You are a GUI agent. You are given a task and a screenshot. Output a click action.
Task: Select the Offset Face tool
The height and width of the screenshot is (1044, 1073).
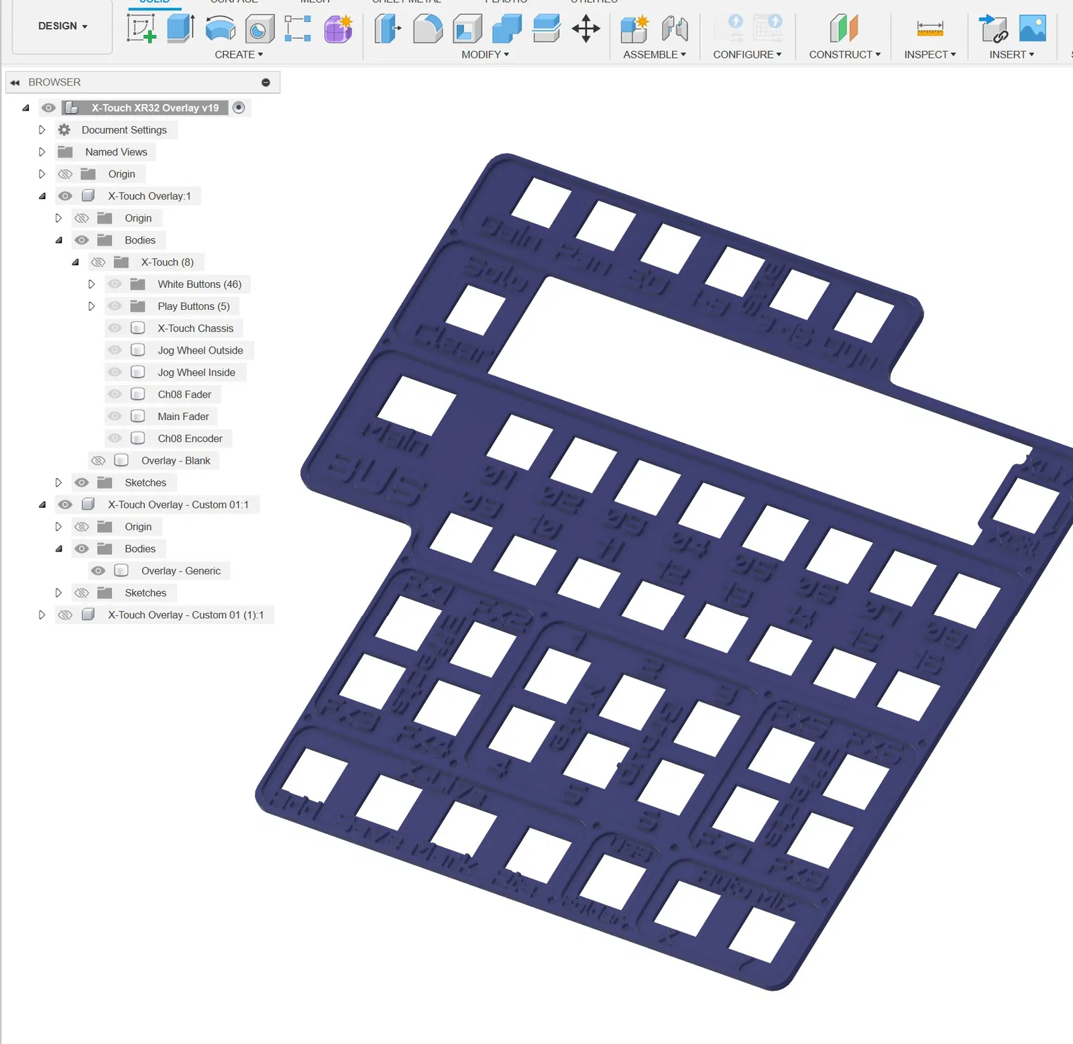click(x=547, y=29)
